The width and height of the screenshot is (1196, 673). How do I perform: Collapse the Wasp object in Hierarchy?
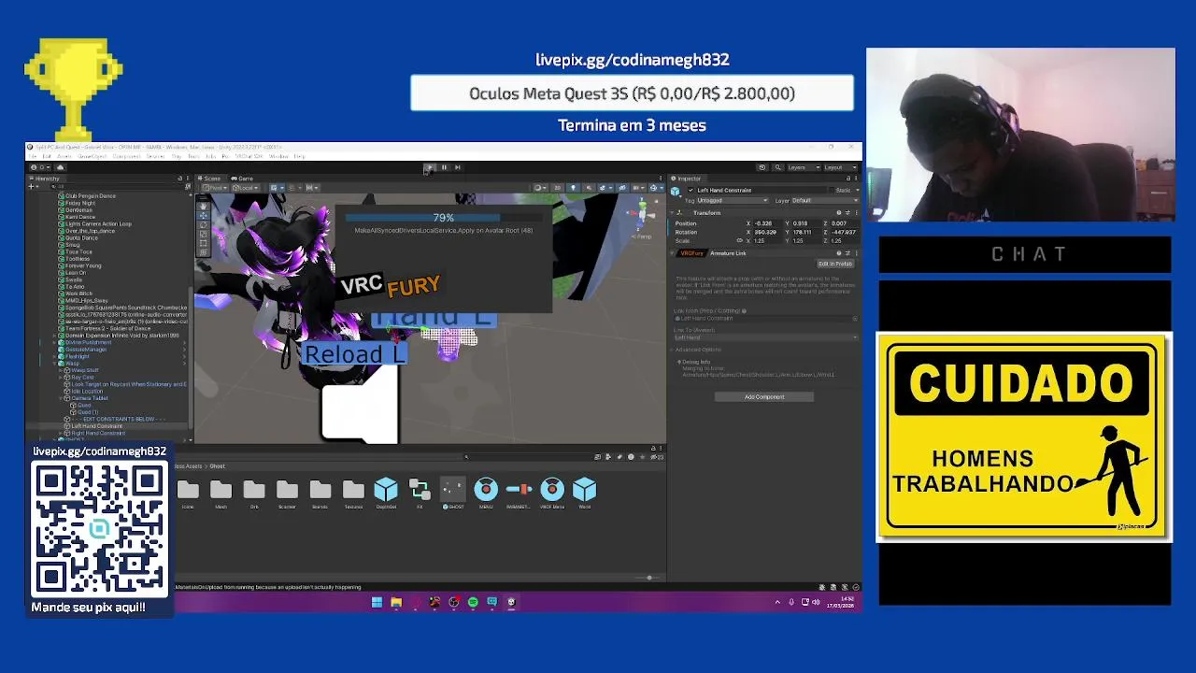point(55,364)
